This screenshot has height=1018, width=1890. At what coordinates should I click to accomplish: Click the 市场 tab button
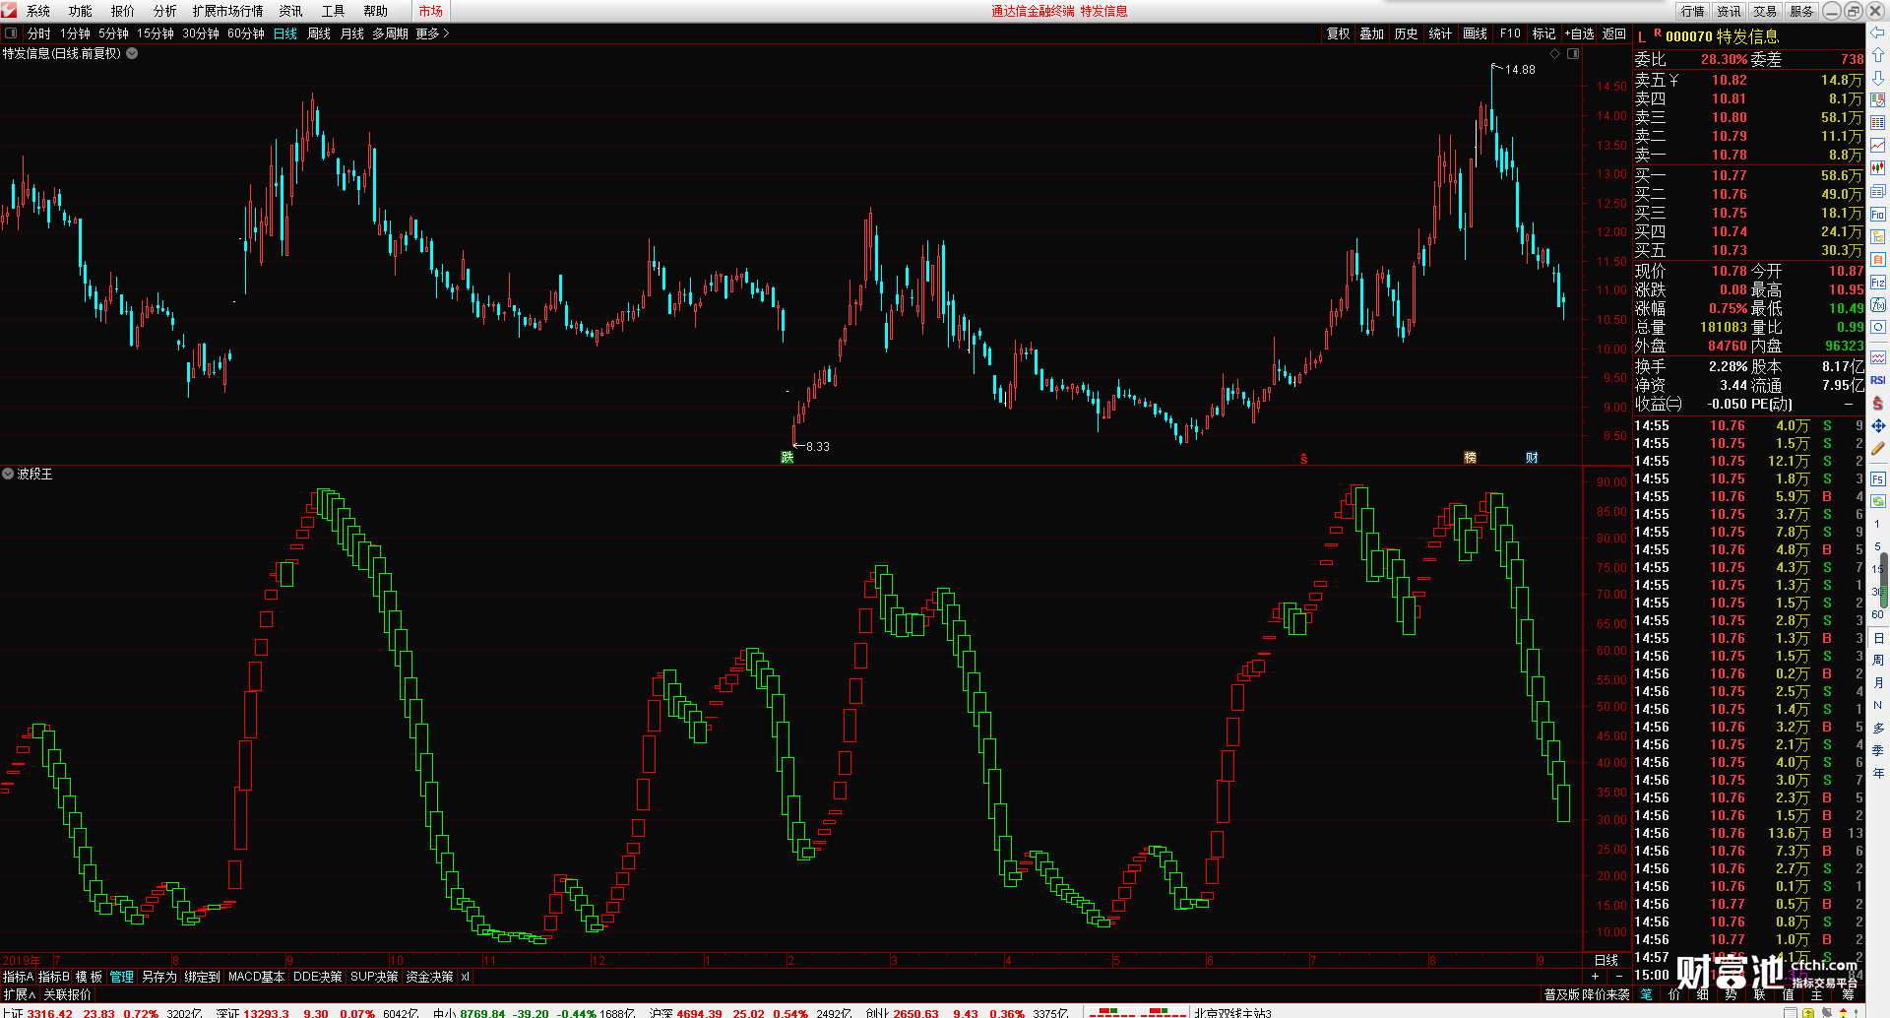[x=431, y=11]
